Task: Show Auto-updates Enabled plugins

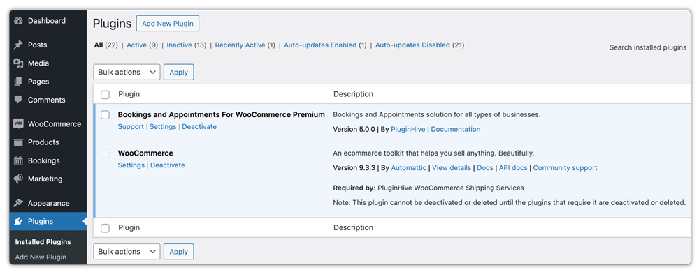Action: pos(320,45)
